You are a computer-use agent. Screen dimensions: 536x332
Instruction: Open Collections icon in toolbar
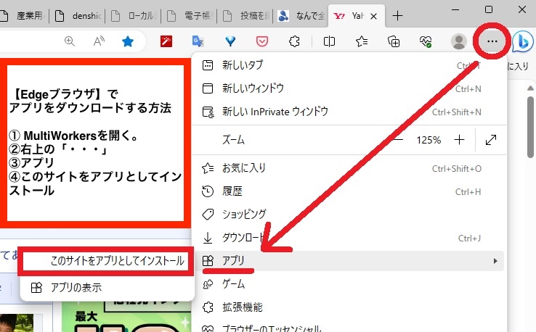coord(394,41)
